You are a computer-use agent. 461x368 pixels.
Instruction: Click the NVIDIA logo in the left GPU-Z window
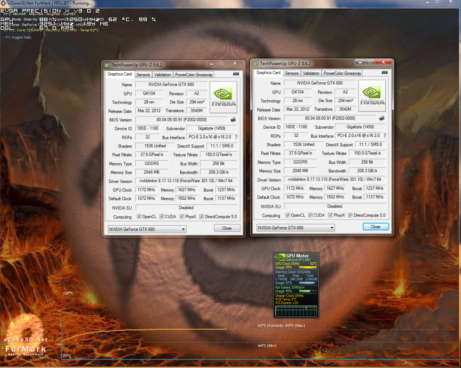[x=224, y=97]
